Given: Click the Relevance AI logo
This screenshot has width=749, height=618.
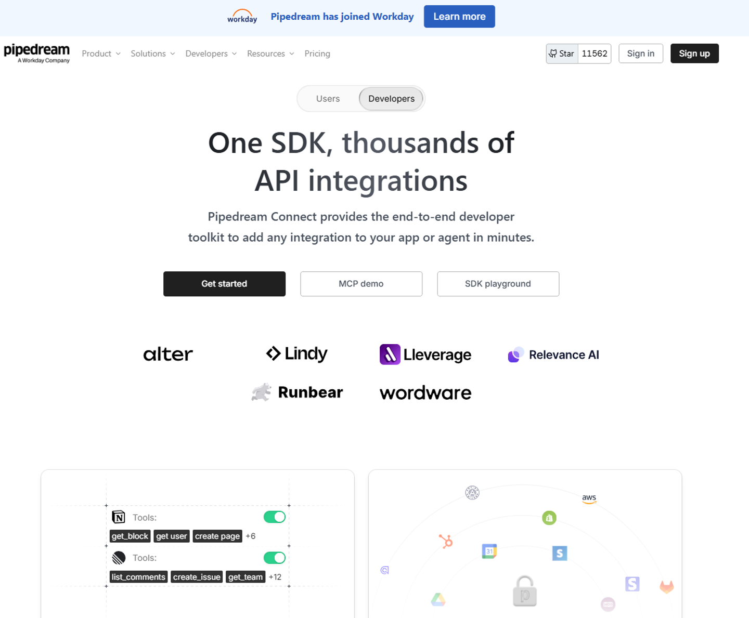Looking at the screenshot, I should pyautogui.click(x=553, y=354).
